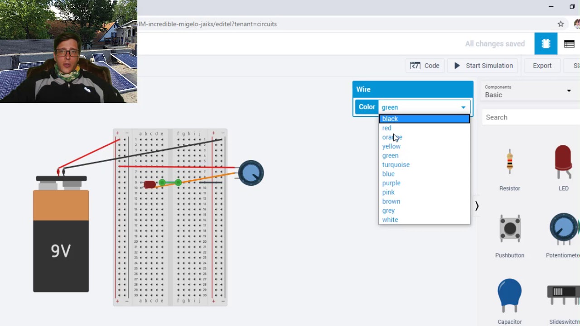Select the Potentiometer in components panel
580x326 pixels.
(x=563, y=235)
